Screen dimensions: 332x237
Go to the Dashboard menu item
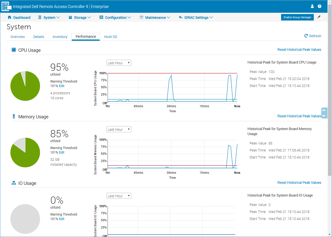pos(22,17)
